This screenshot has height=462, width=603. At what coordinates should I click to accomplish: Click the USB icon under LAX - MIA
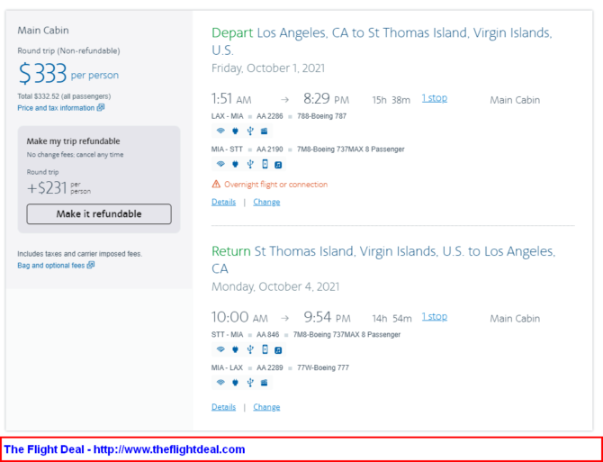(x=250, y=131)
